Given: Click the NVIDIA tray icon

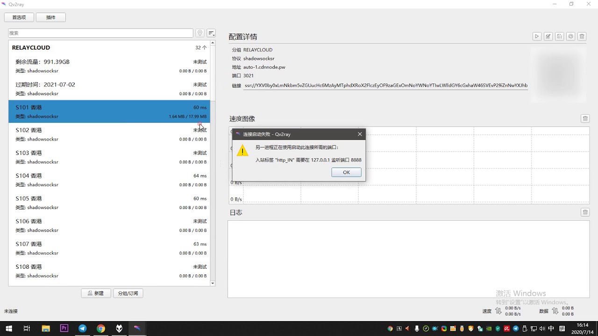Looking at the screenshot, I should [489, 329].
